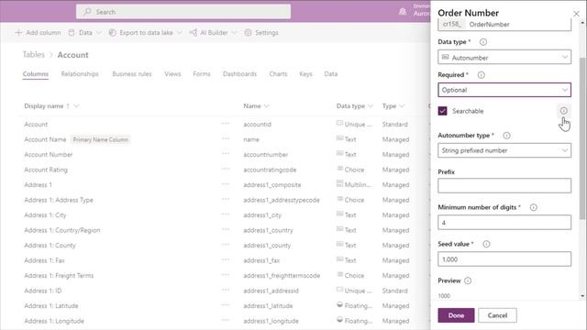Screen dimensions: 587x330
Task: Switch to the Keys tab
Action: click(x=305, y=74)
